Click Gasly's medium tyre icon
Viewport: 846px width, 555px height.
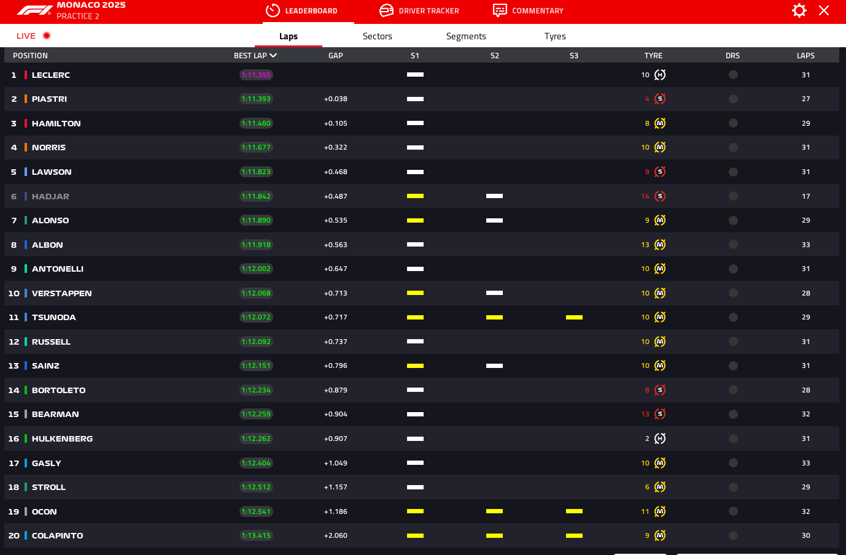[660, 463]
